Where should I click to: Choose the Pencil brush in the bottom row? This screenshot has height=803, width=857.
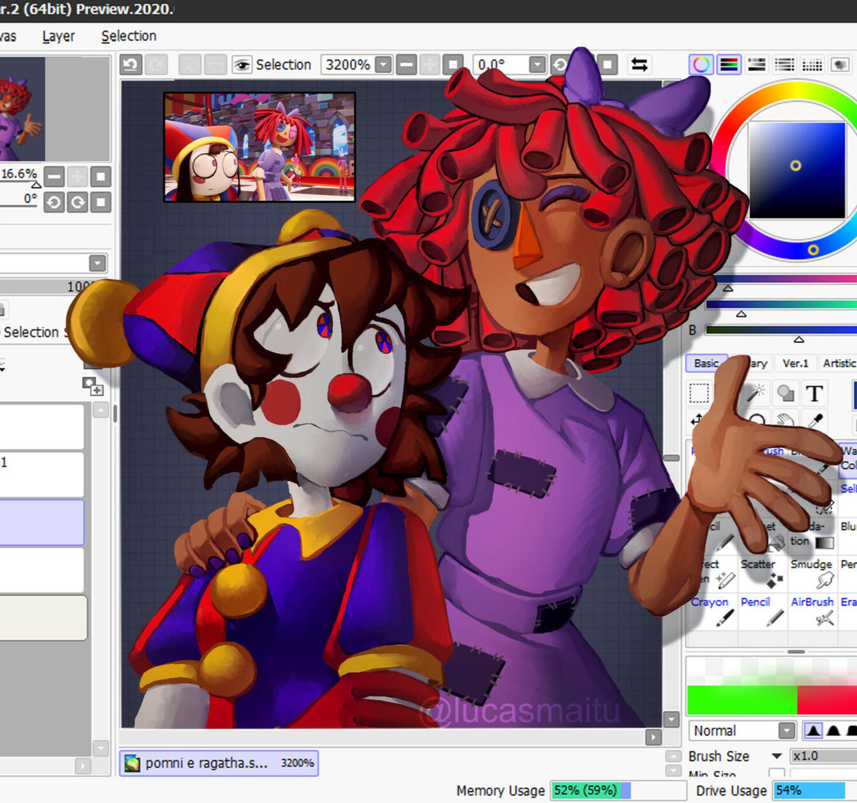[763, 610]
